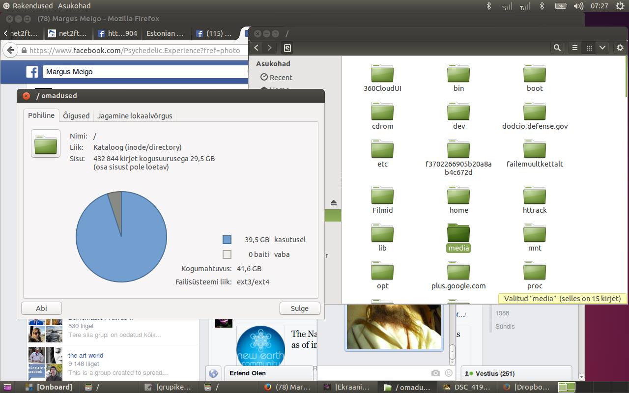Open the Rakendused menu

point(32,6)
